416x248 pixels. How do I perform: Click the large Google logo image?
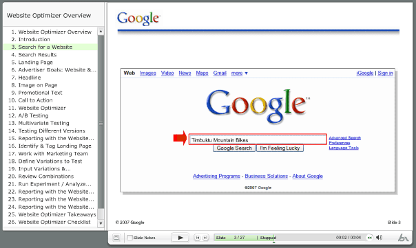pyautogui.click(x=258, y=106)
